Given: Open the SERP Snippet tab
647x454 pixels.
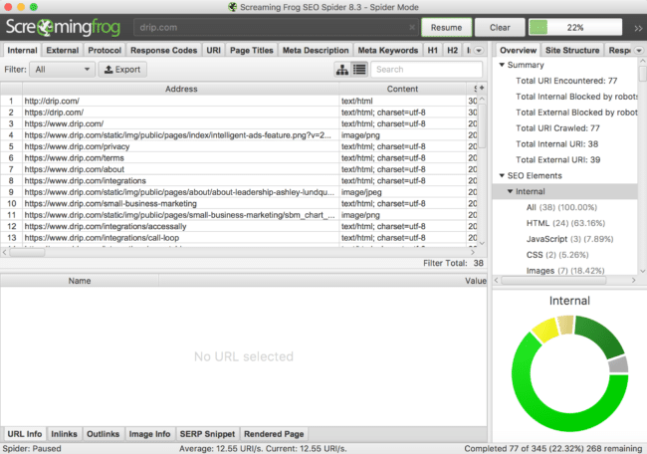Looking at the screenshot, I should coord(207,434).
